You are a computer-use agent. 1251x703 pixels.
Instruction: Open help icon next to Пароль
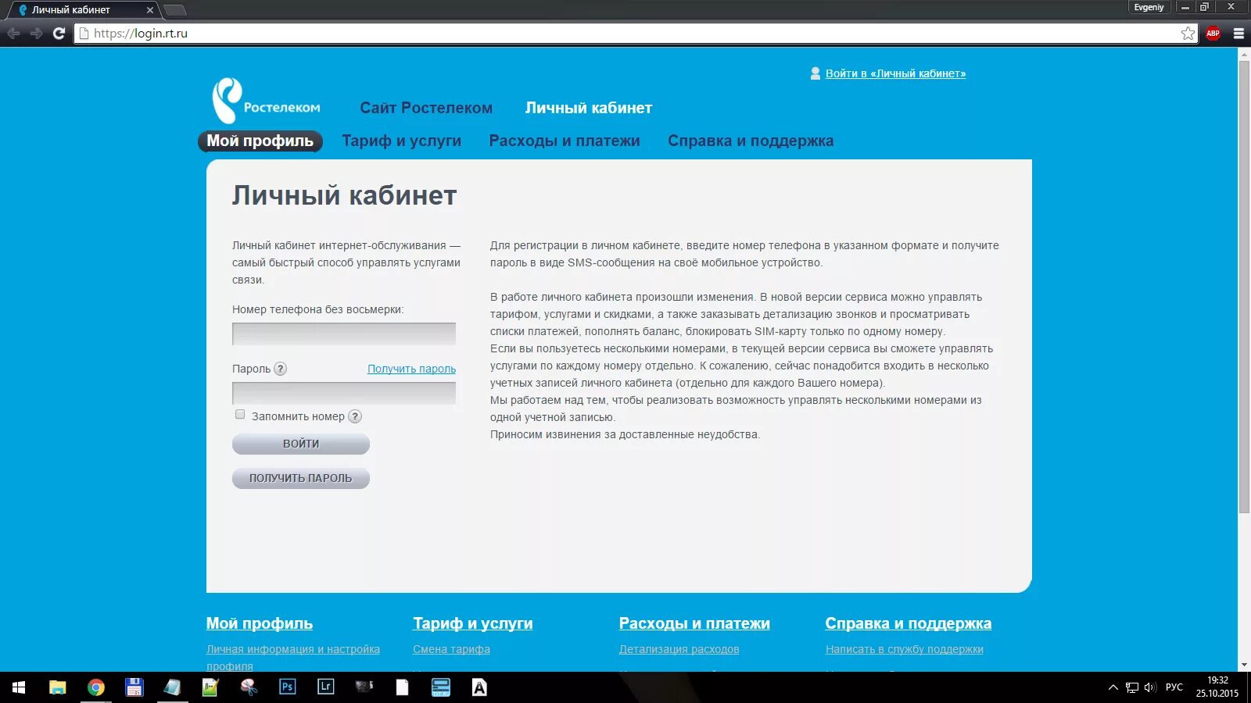(x=280, y=369)
